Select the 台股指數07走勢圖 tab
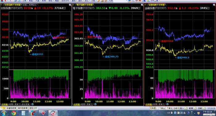216x116 pixels. [12, 5]
